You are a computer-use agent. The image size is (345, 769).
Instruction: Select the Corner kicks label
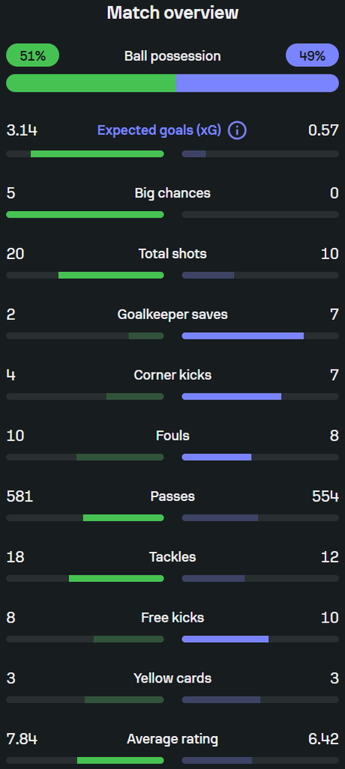[172, 375]
